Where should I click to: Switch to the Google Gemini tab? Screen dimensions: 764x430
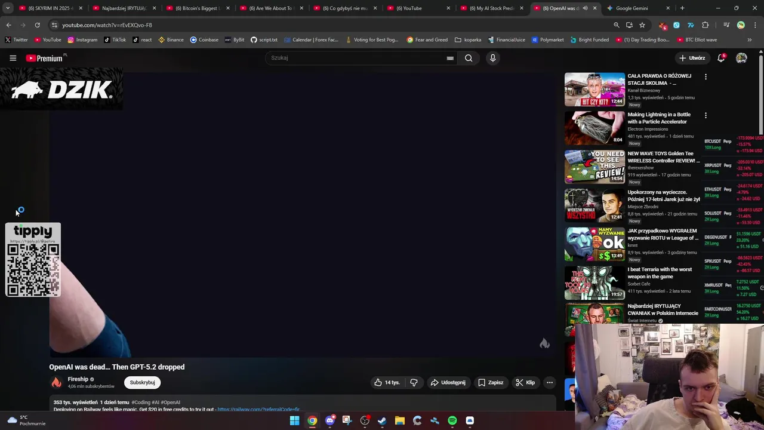tap(637, 8)
